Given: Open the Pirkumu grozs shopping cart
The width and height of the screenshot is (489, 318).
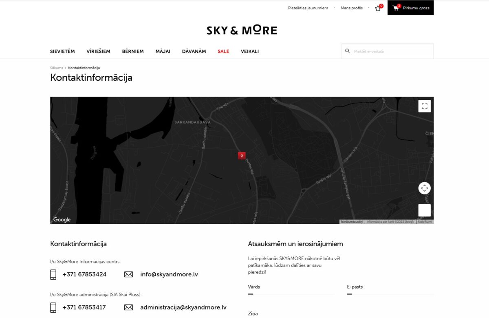Looking at the screenshot, I should (410, 7).
